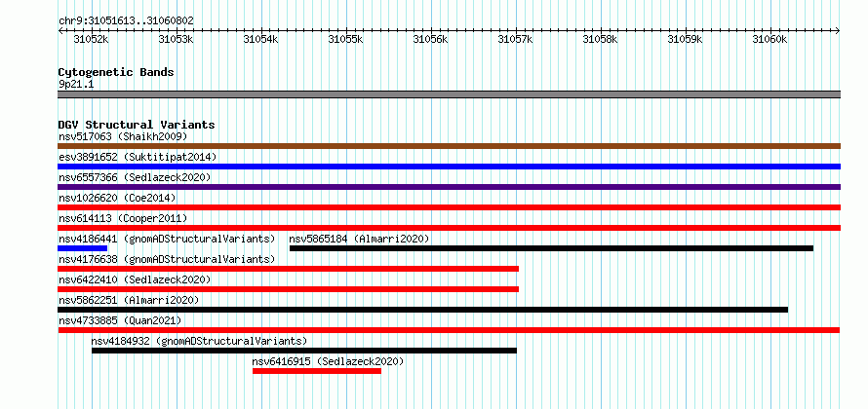868x409 pixels.
Task: Select the black nsv5865184 variant bar
Action: point(551,248)
